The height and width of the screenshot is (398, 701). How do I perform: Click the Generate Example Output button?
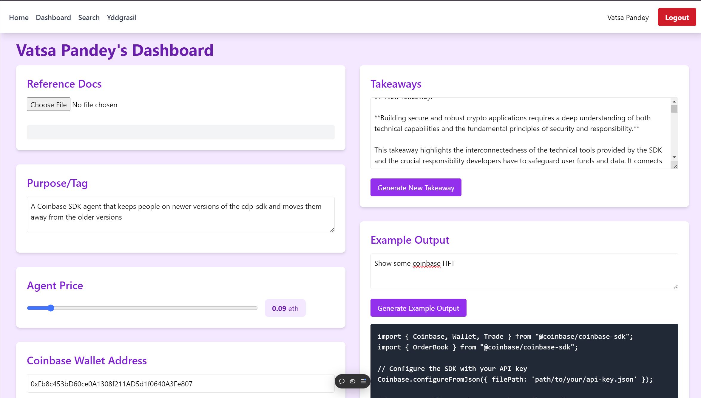[418, 308]
